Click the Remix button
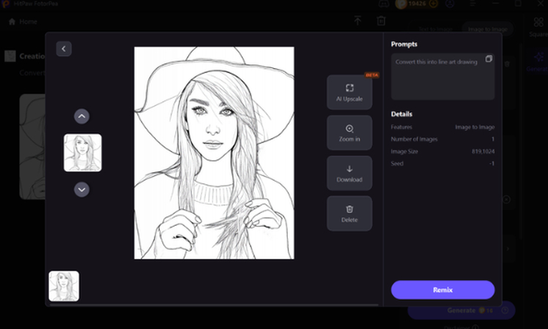The height and width of the screenshot is (329, 548). pos(443,290)
